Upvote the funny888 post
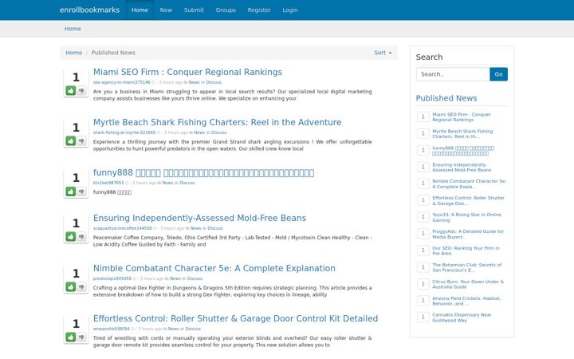Image resolution: width=574 pixels, height=359 pixels. pos(71,191)
